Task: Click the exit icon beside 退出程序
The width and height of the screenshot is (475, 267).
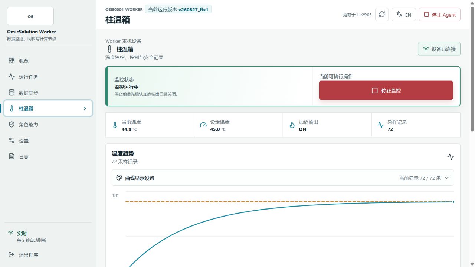Action: point(11,254)
